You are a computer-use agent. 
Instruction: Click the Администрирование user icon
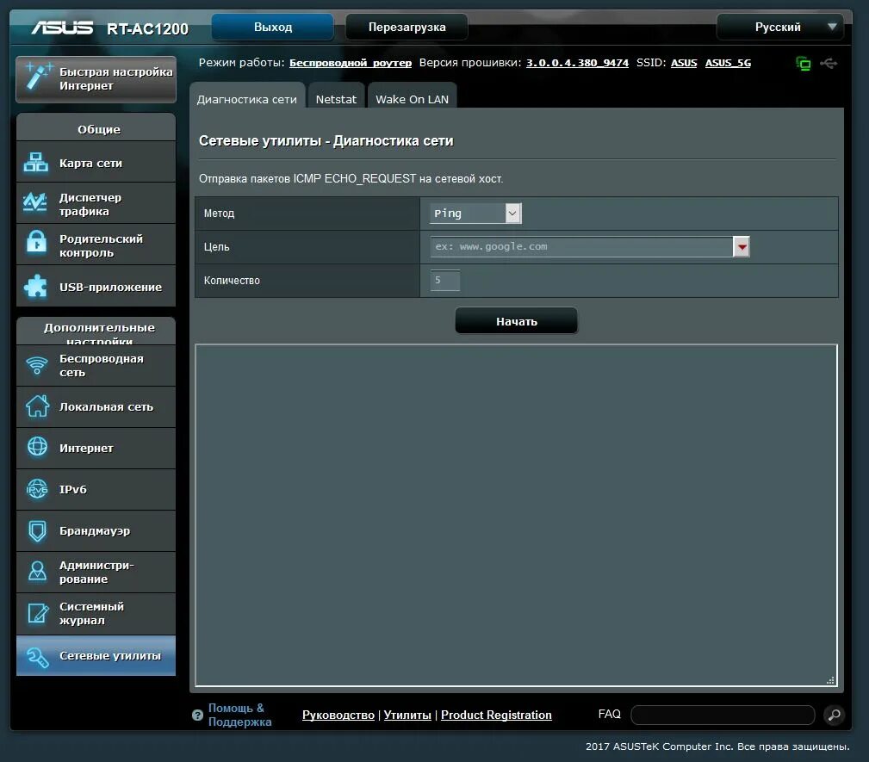[37, 572]
